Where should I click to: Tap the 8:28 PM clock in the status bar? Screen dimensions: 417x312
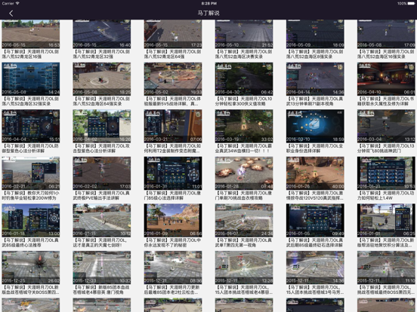point(208,4)
